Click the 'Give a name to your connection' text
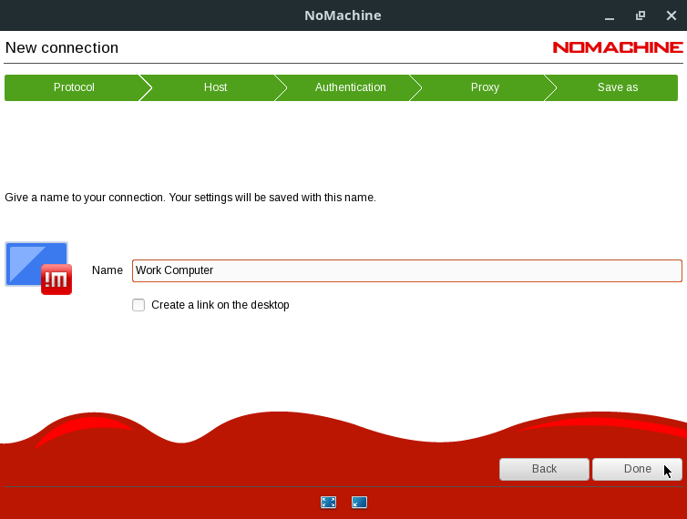Viewport: 687px width, 519px height. pos(190,198)
